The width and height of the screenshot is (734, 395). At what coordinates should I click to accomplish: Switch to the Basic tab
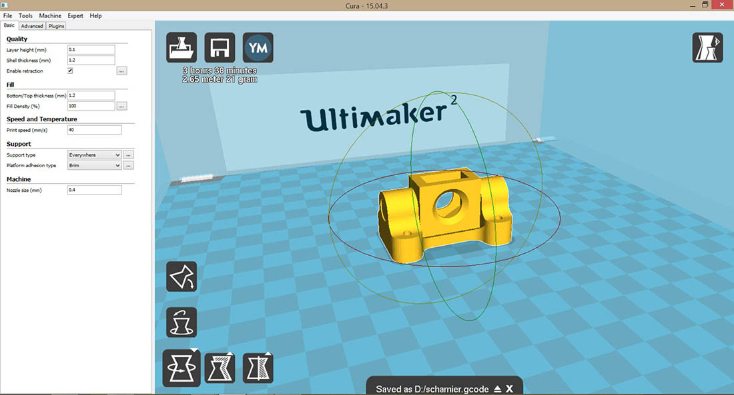point(9,25)
